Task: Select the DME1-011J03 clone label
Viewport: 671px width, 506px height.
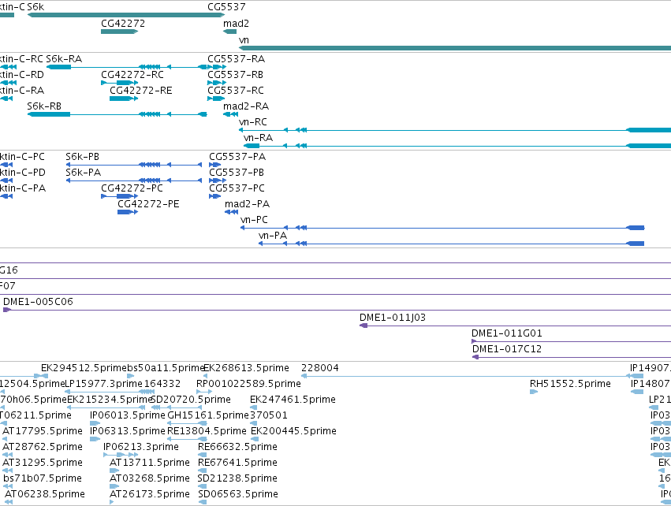Action: (x=393, y=318)
